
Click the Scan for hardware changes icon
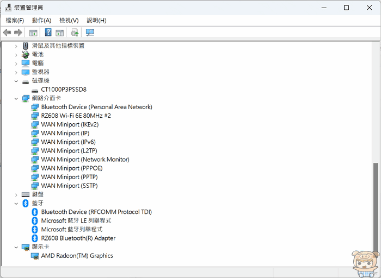pos(90,33)
